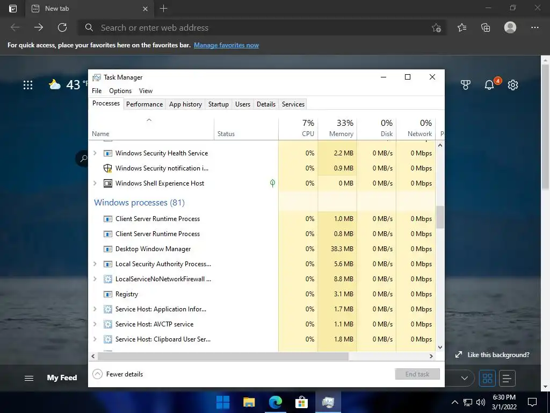Sort processes by Memory column header
The image size is (550, 413).
point(337,128)
